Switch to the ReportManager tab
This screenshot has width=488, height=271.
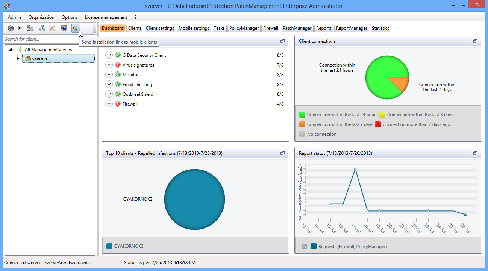click(352, 28)
